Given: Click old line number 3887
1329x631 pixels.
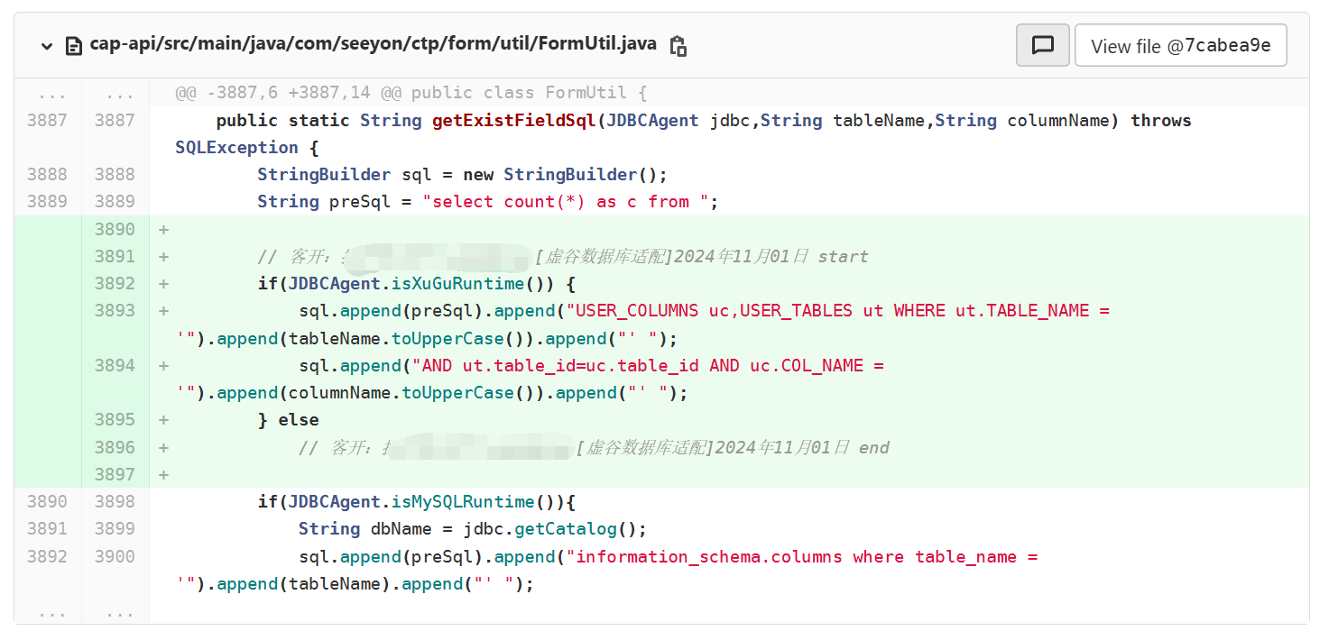Looking at the screenshot, I should tap(47, 120).
